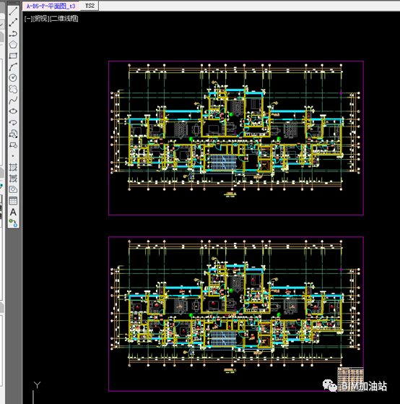The height and width of the screenshot is (404, 400).
Task: Select the Region tool
Action: [13, 189]
